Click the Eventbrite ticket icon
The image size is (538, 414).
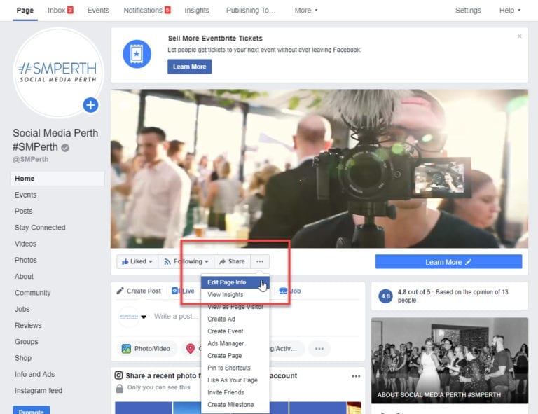coord(137,54)
